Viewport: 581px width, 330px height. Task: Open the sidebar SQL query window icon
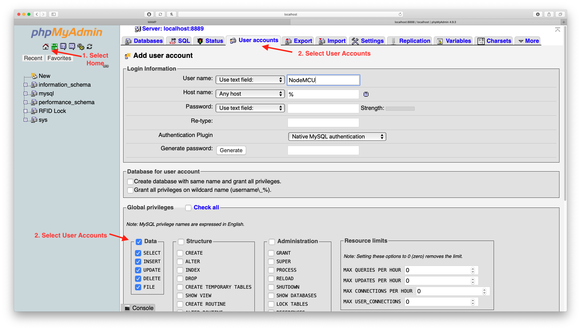(x=72, y=46)
